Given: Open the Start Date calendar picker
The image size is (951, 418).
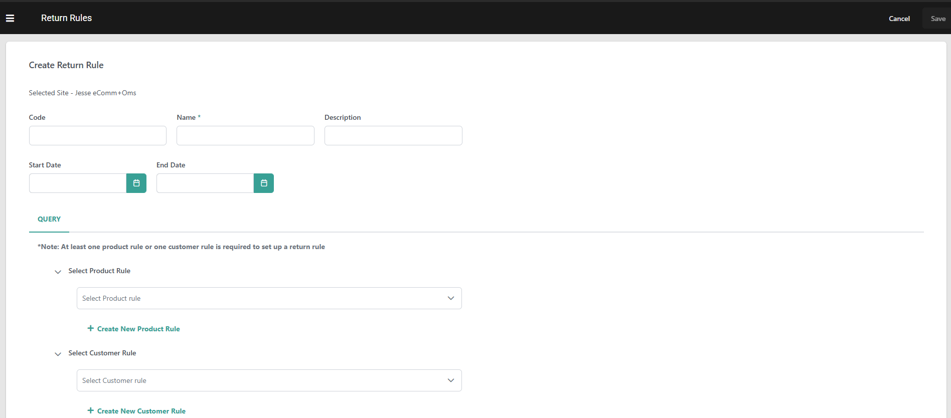Looking at the screenshot, I should (x=136, y=183).
